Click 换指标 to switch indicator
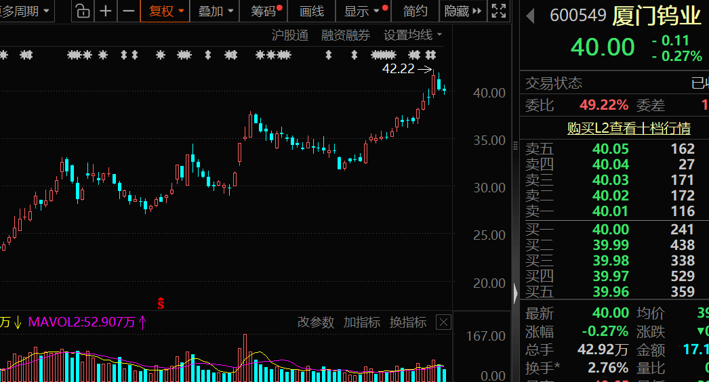This screenshot has width=709, height=382. tap(408, 322)
